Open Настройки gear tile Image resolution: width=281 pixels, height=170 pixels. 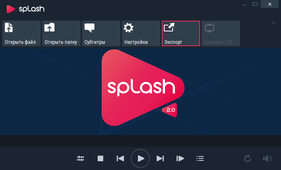click(x=141, y=33)
